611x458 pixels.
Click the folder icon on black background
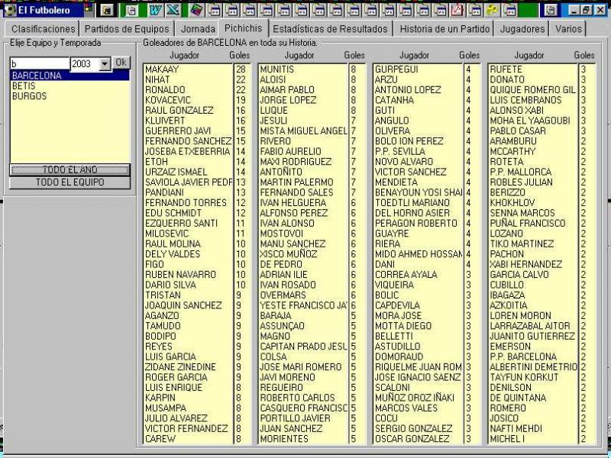(108, 10)
